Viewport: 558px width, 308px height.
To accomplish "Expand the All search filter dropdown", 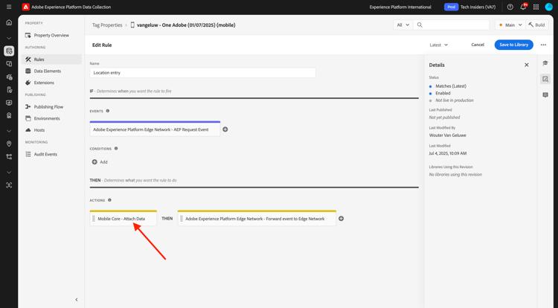I will tap(403, 25).
